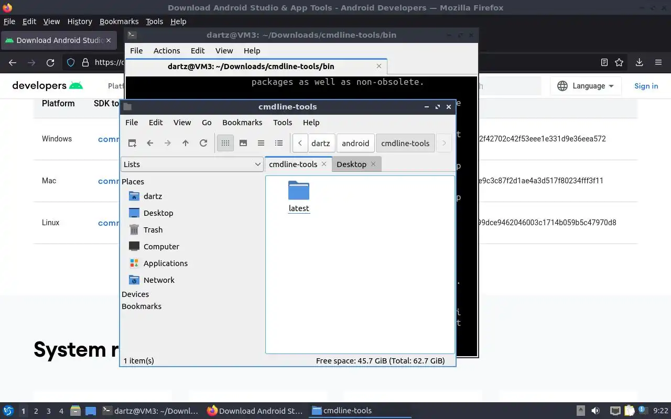Select the cmdline-tools path bar button
The image size is (671, 419).
405,143
